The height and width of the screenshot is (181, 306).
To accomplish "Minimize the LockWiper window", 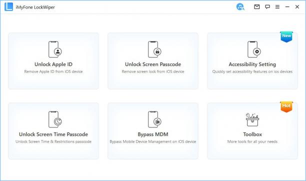I will (287, 7).
